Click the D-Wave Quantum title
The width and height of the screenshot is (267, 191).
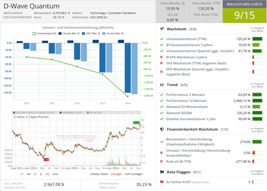coord(32,6)
